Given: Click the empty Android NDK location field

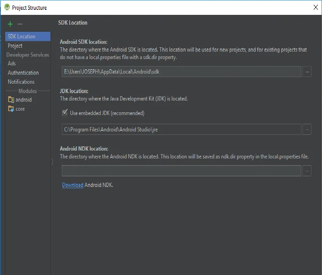Looking at the screenshot, I should point(181,171).
